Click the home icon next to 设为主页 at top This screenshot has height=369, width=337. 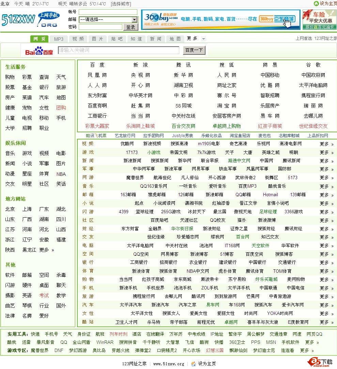tap(316, 3)
